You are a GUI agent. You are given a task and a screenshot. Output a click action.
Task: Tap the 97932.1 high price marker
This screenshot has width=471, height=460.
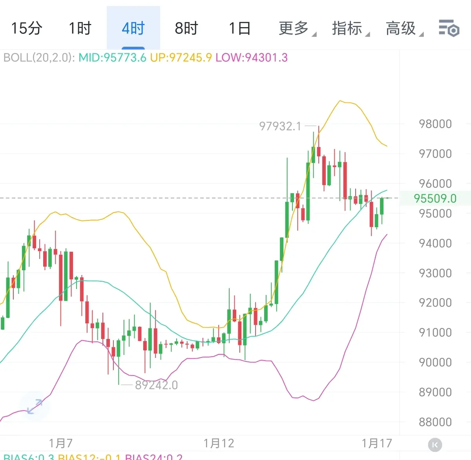pyautogui.click(x=280, y=126)
